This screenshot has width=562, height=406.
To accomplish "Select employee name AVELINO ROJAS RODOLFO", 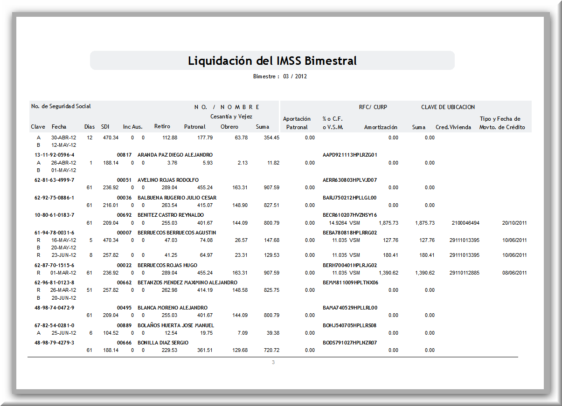I will [x=168, y=180].
